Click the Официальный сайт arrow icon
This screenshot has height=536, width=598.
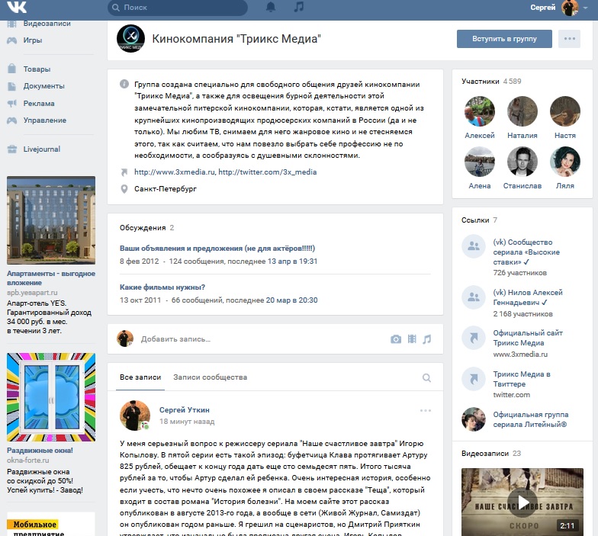pos(474,338)
